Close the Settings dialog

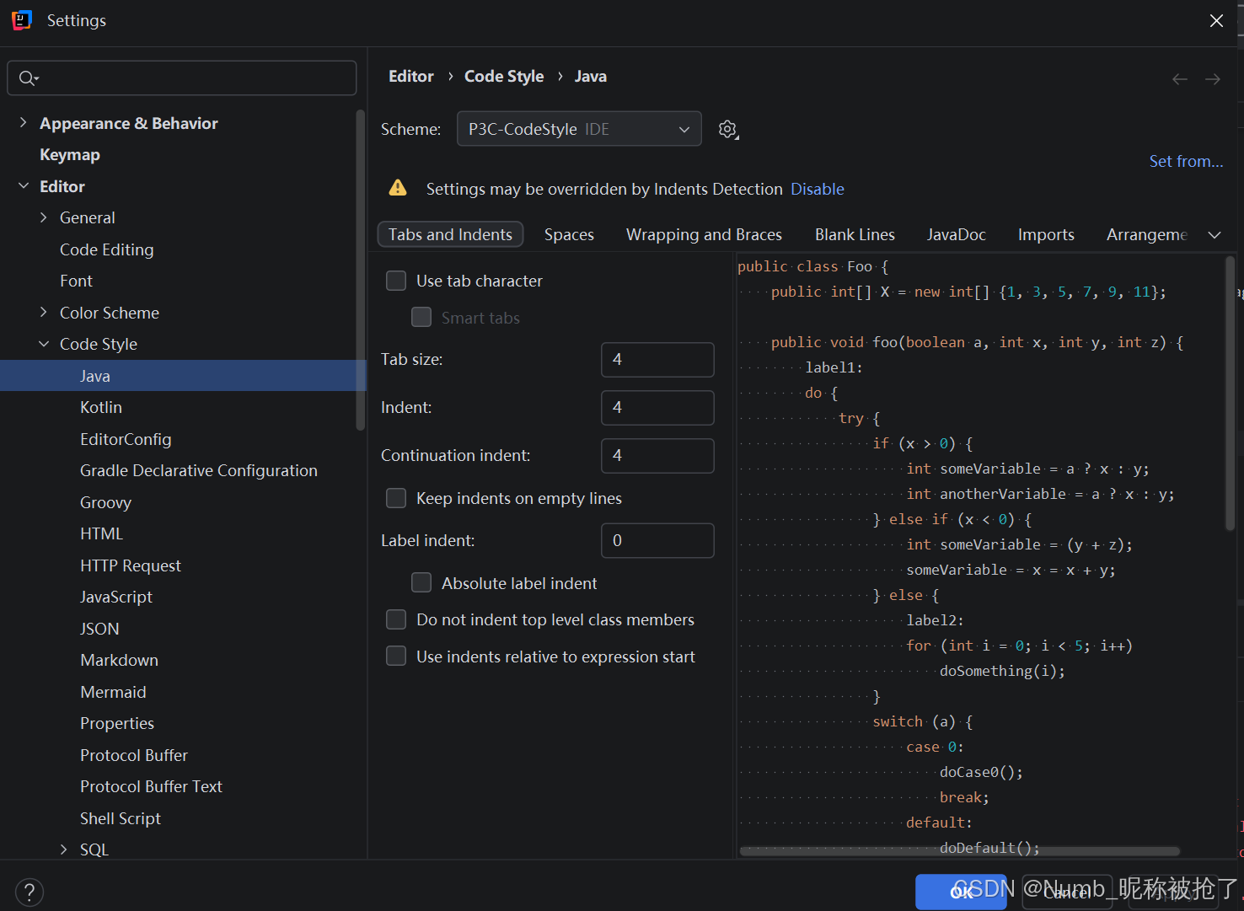pos(1216,21)
